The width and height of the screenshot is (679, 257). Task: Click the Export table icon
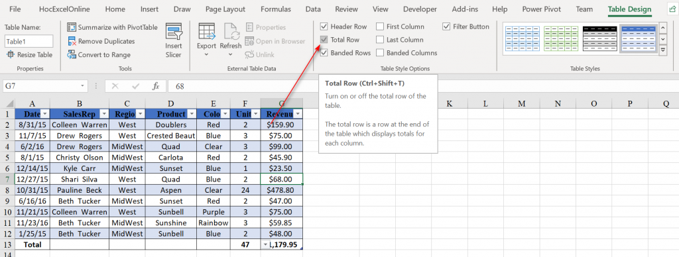[x=207, y=31]
